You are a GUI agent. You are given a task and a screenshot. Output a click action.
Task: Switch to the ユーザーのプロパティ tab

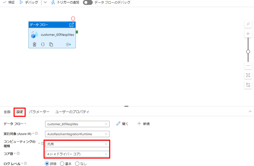coord(72,112)
